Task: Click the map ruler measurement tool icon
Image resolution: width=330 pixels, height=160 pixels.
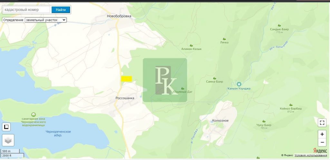Action: [x=6, y=127]
